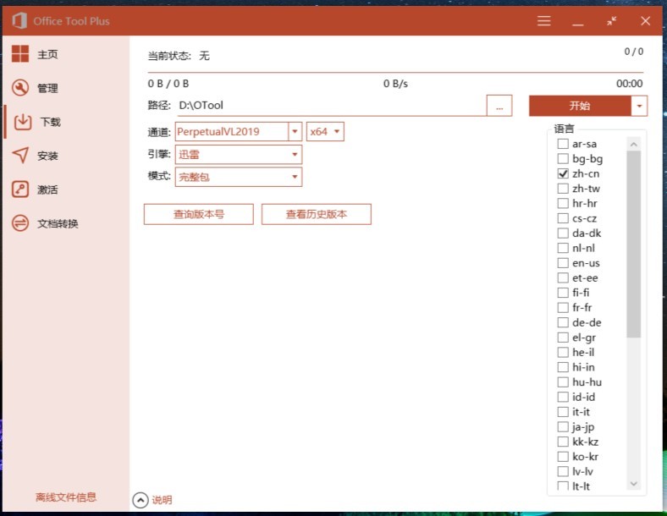Click the 查询版本号 button
Screen dimensions: 667x516
coord(199,214)
